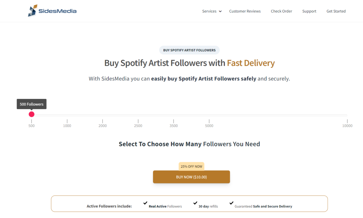
Task: Go to Customer Reviews page
Action: [245, 11]
